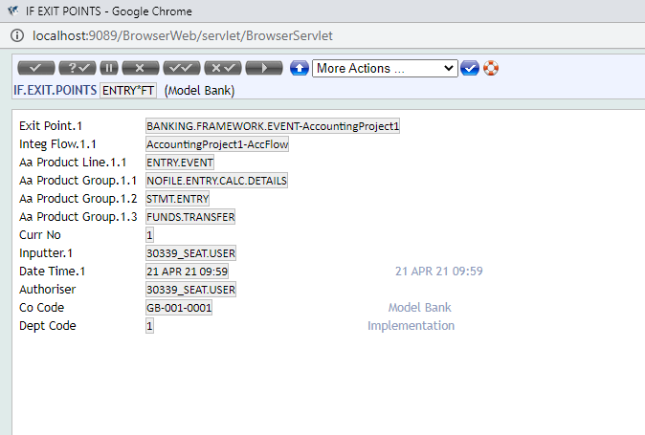Open help via the lifebuoy icon
Viewport: 645px width, 435px height.
(x=491, y=68)
